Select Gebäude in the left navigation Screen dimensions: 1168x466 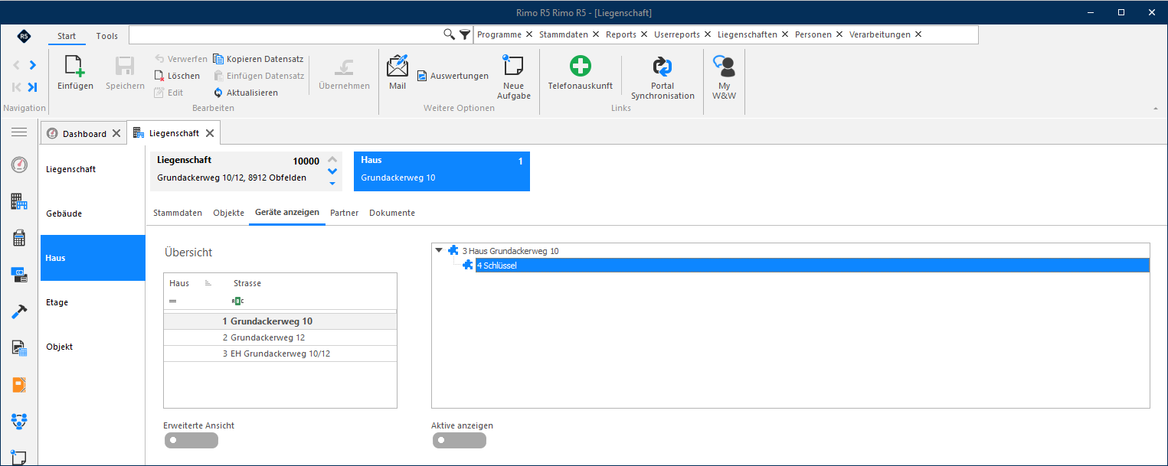point(93,213)
